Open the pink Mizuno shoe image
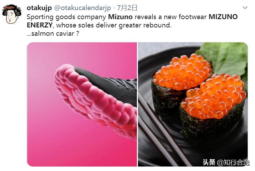 tap(82, 104)
